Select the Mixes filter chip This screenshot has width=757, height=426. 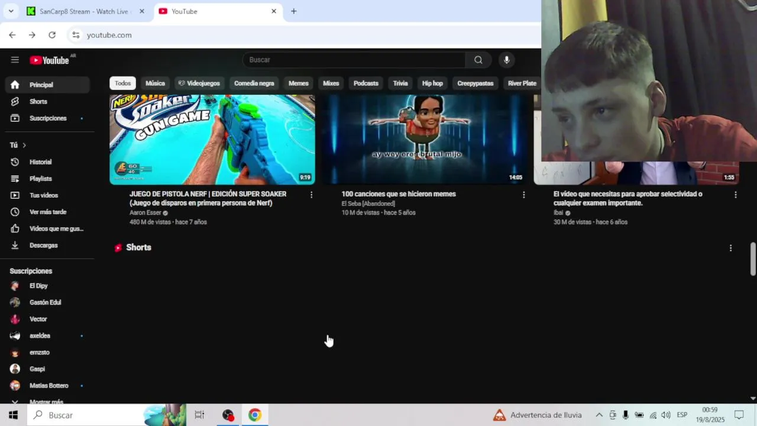(331, 83)
